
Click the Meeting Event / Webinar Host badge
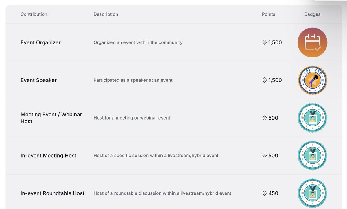point(312,118)
